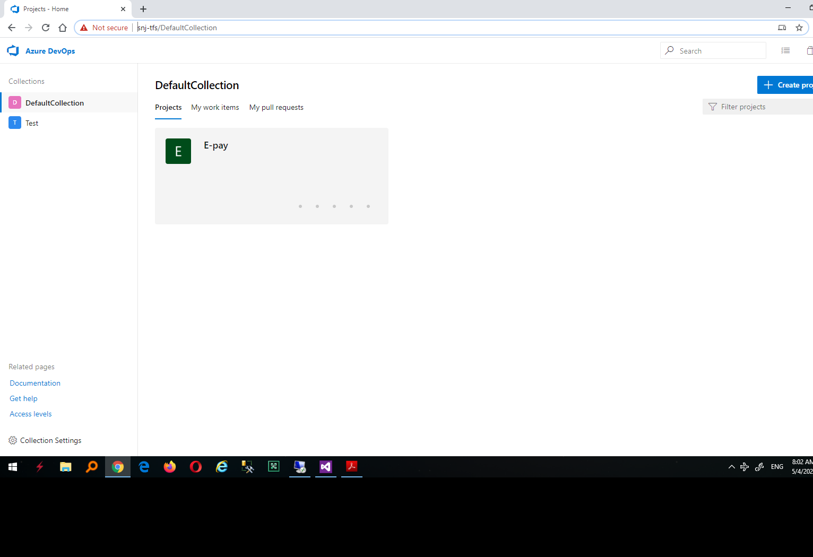The height and width of the screenshot is (557, 813).
Task: Open Adobe Acrobat from the taskbar
Action: (352, 467)
